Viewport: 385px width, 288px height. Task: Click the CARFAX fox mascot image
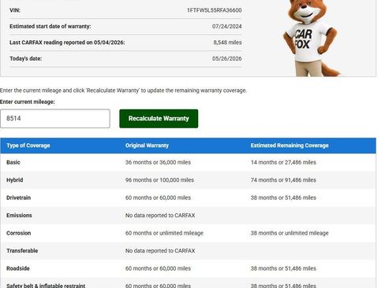coord(312,38)
